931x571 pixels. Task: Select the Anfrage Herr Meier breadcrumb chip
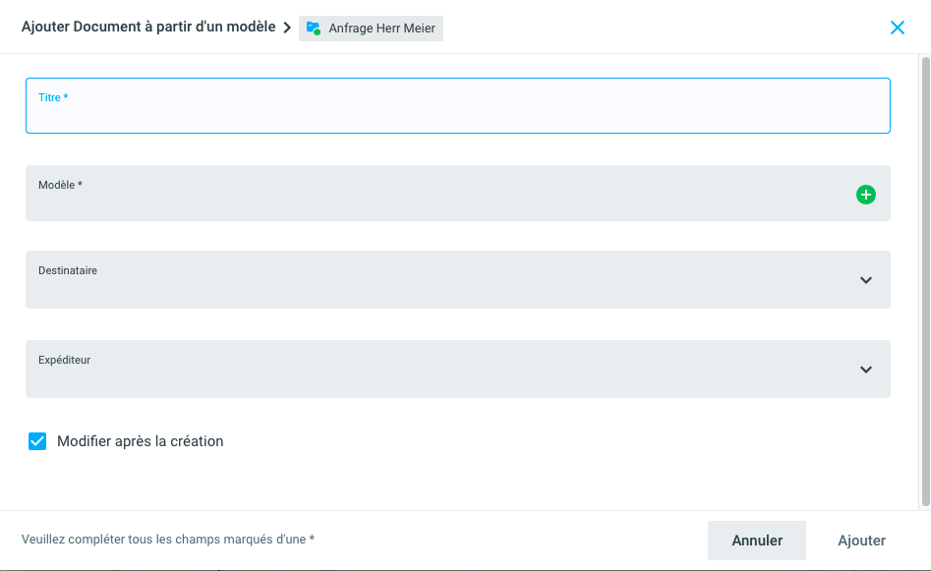pos(381,29)
